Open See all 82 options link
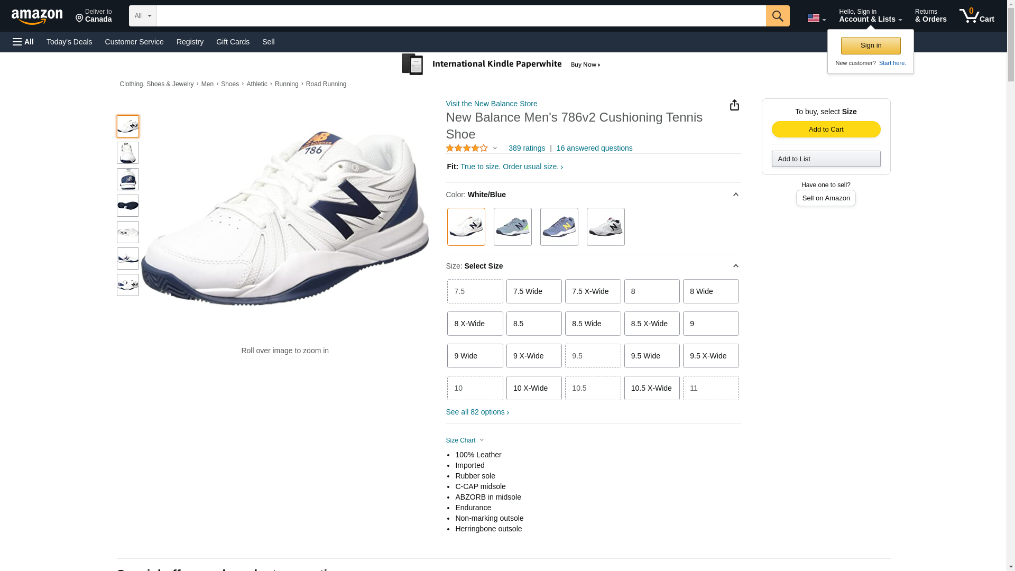The image size is (1015, 571). tap(477, 412)
